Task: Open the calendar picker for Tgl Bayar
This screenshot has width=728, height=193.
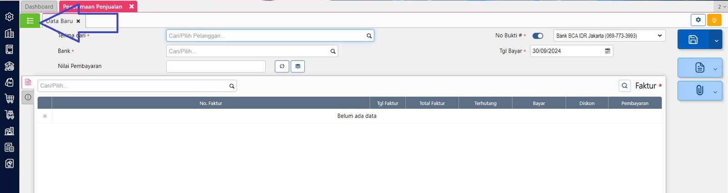Action: point(607,51)
